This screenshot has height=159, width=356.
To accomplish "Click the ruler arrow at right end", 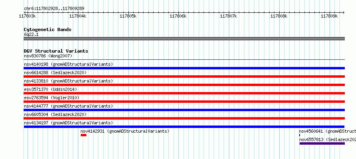I will [x=343, y=12].
